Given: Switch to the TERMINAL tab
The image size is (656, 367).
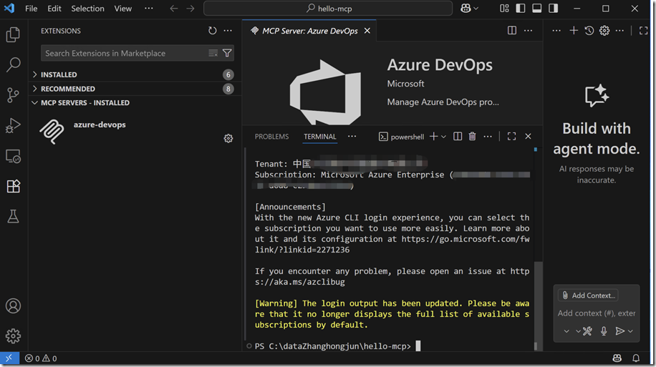Looking at the screenshot, I should (x=320, y=137).
